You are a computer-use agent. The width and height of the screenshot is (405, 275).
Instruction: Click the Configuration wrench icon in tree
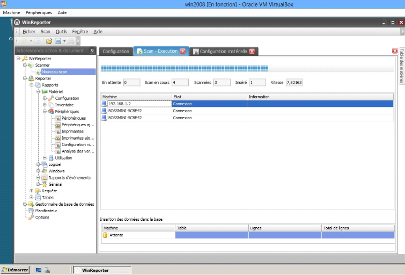[51, 98]
